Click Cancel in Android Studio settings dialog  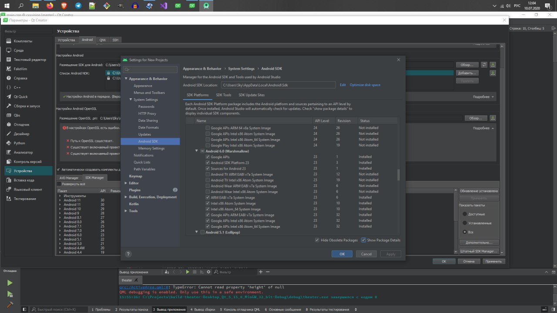point(366,254)
